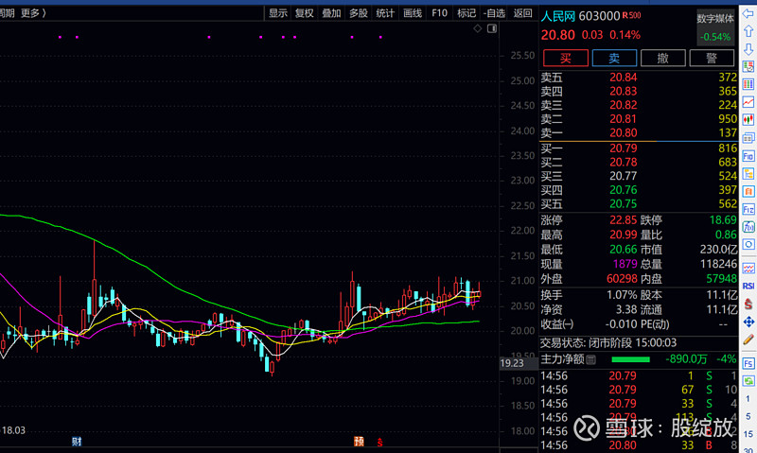Click the 预 marker on chart timeline
This screenshot has height=453, width=757.
pos(359,441)
